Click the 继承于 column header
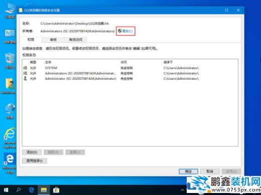This screenshot has width=261, height=195. click(168, 62)
